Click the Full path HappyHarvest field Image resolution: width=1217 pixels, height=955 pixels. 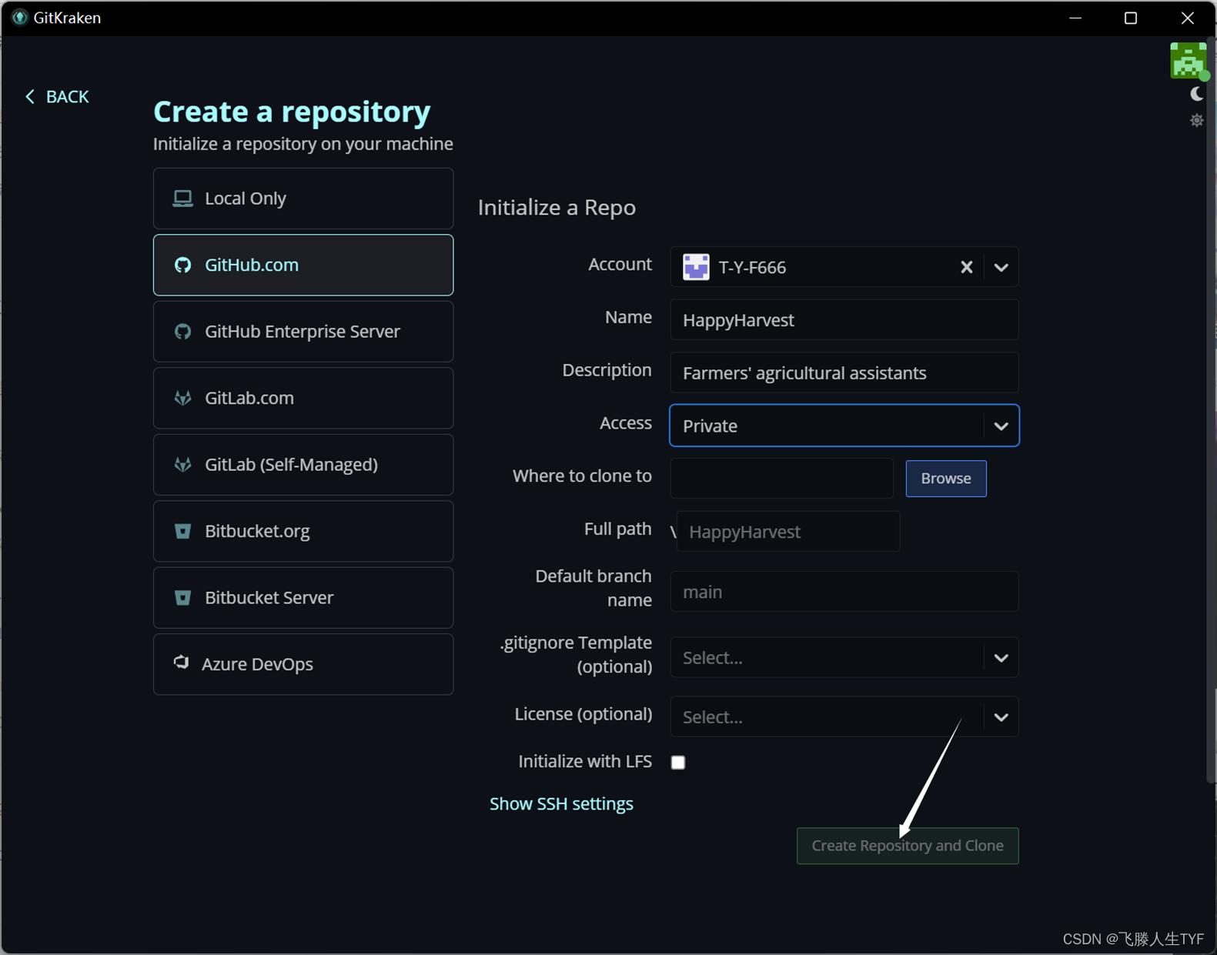click(788, 532)
